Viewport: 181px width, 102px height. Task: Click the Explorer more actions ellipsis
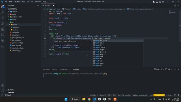pyautogui.click(x=38, y=6)
